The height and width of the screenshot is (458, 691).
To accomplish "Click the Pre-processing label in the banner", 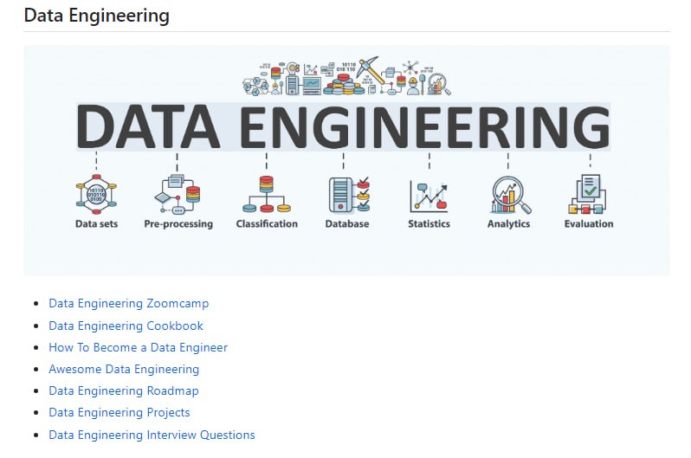I will pyautogui.click(x=178, y=224).
